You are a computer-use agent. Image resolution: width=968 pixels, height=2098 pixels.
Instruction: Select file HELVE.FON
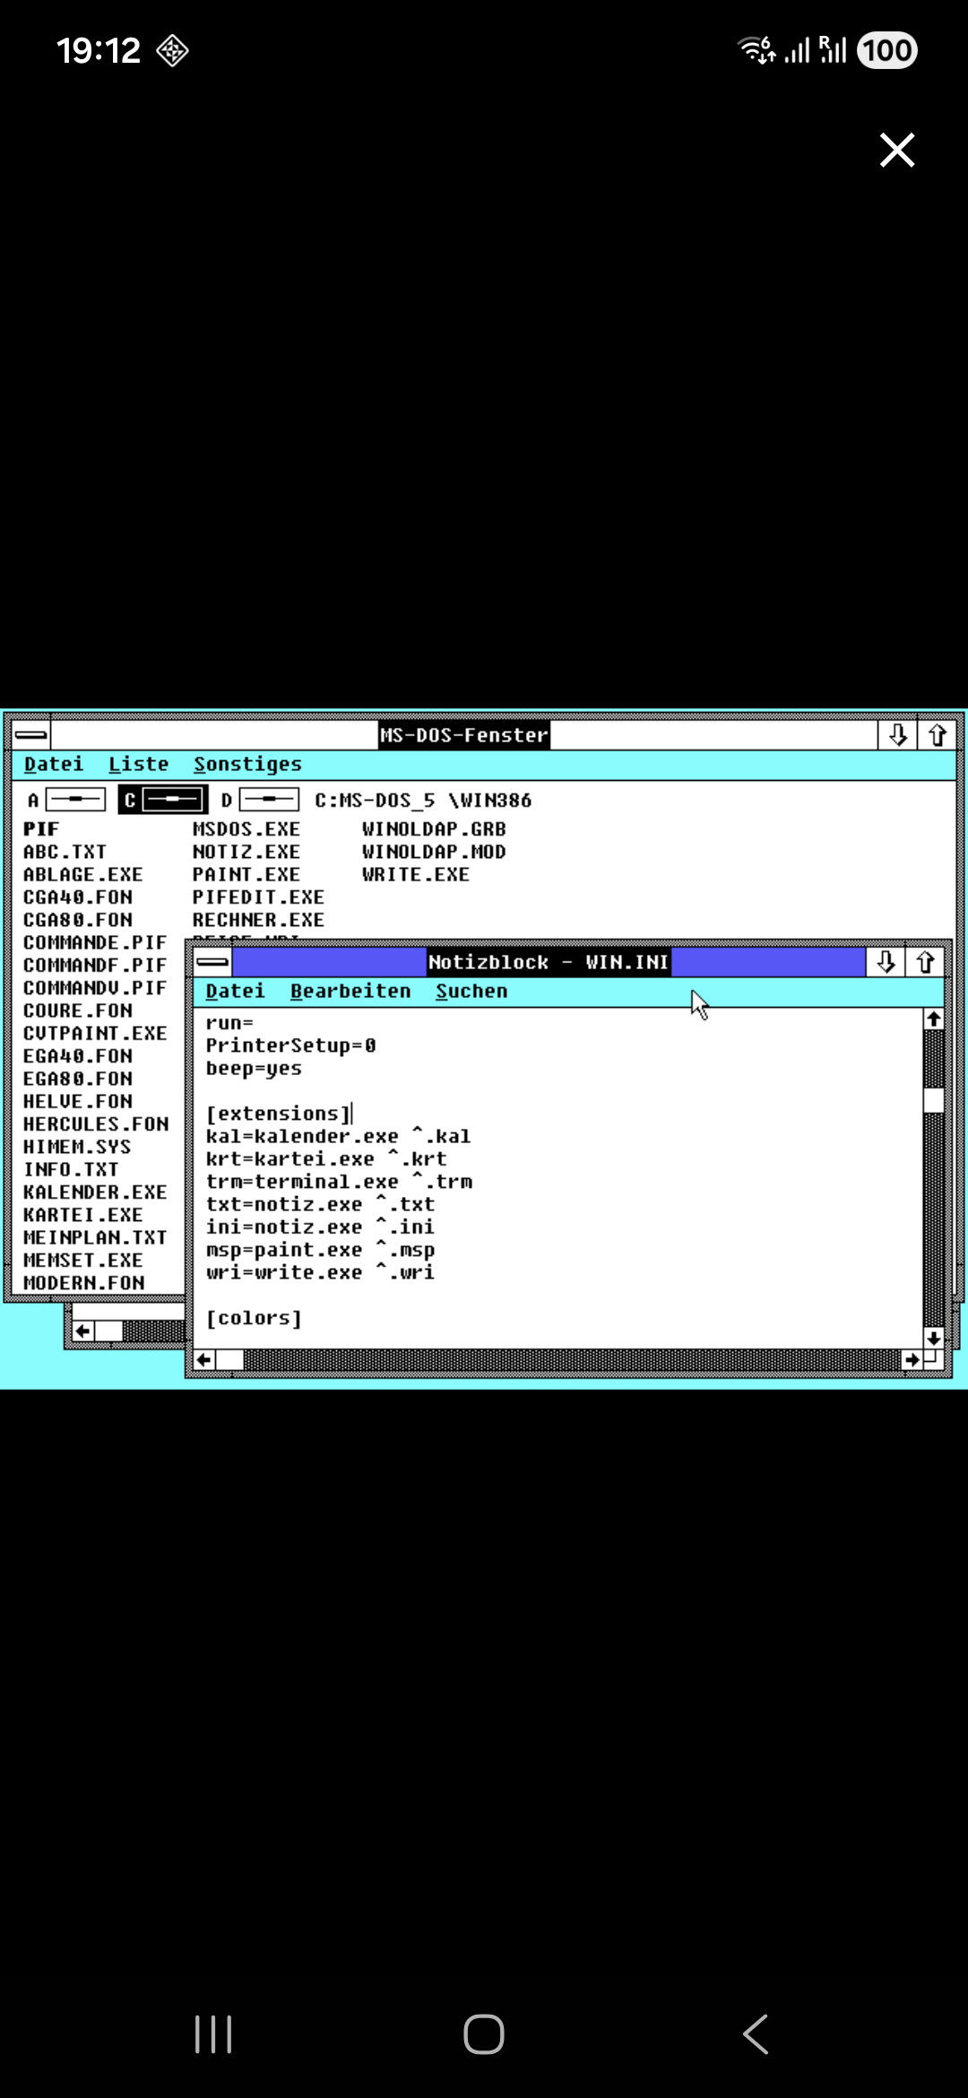pos(78,1101)
